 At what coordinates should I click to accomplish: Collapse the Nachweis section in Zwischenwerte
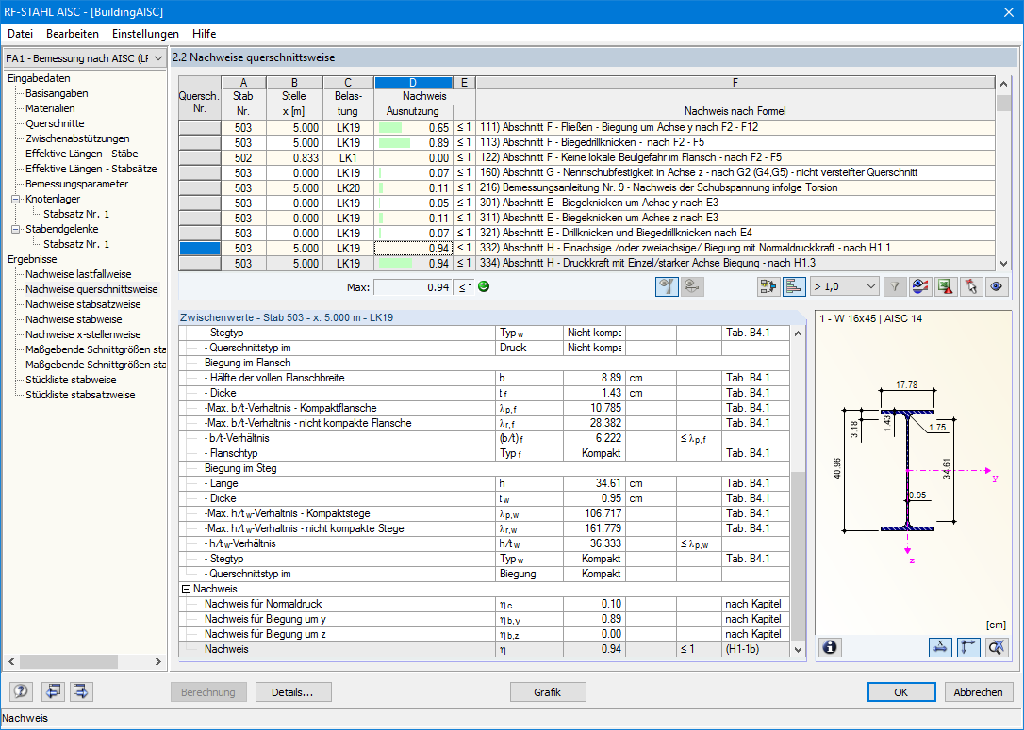186,589
